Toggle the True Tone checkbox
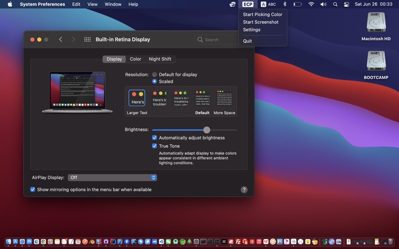The image size is (399, 249). (155, 146)
